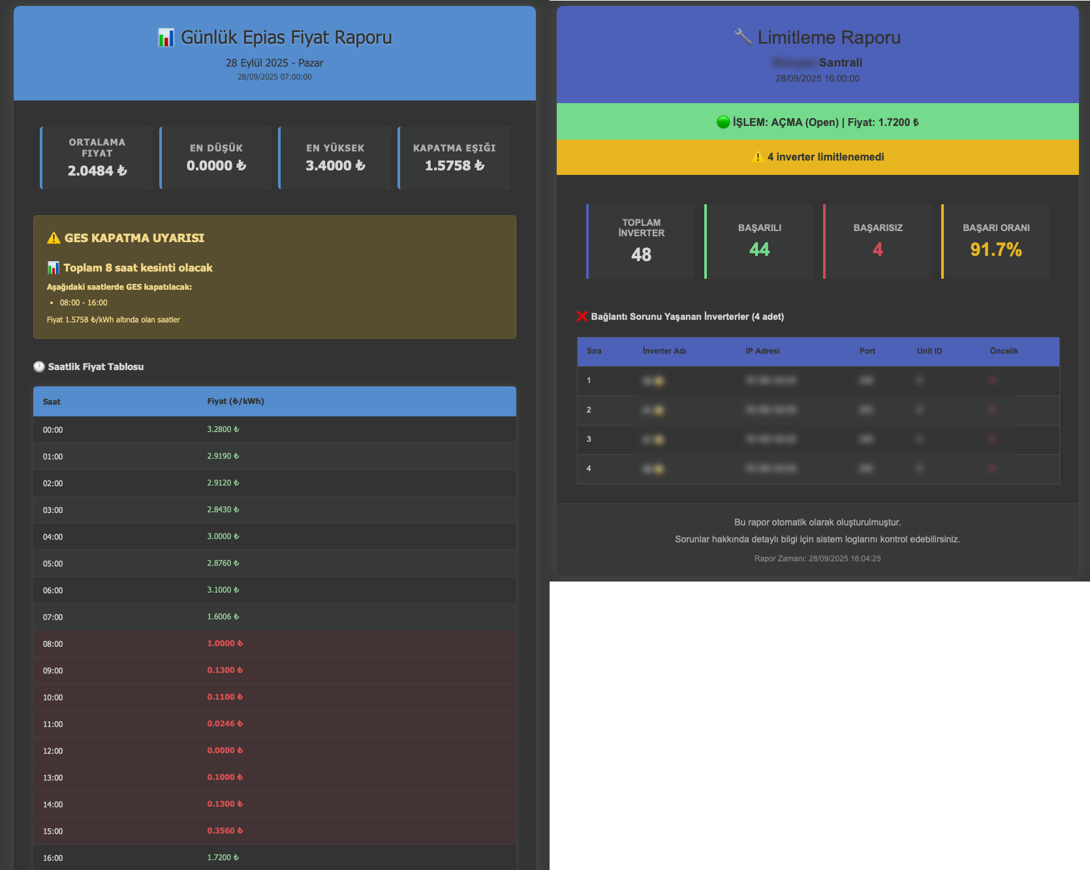1090x870 pixels.
Task: Click the clock icon beside Saatlik Fiyat Tablosu
Action: point(39,367)
